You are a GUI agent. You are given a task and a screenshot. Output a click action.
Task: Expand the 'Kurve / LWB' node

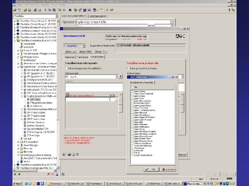click(18, 50)
